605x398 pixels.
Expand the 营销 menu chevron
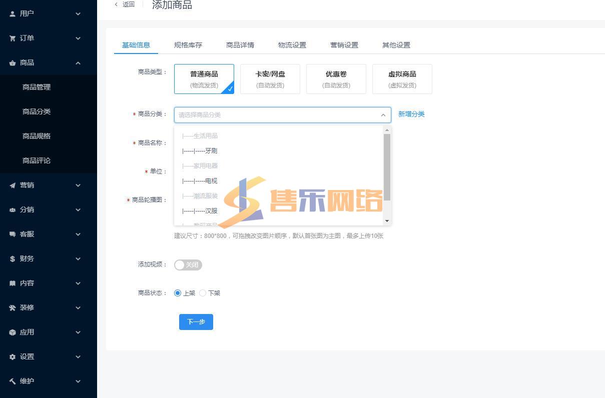click(78, 185)
